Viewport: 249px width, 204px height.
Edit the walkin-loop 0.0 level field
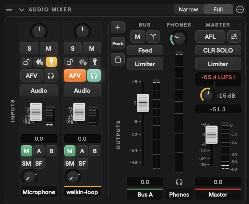82,139
